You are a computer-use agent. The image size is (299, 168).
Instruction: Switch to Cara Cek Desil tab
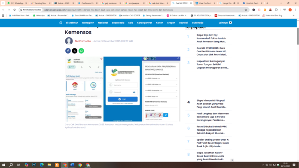pyautogui.click(x=205, y=3)
